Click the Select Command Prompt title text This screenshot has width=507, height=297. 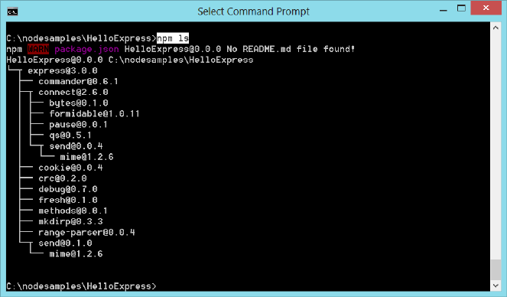(x=254, y=11)
